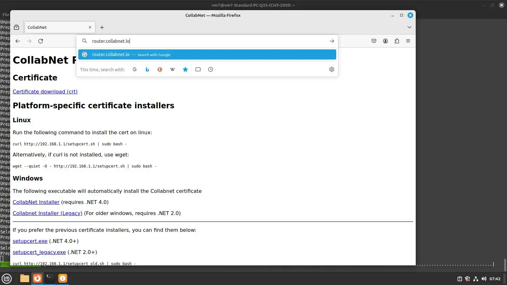Click the Certificate heading
Screen dimensions: 507x285
tap(35, 78)
